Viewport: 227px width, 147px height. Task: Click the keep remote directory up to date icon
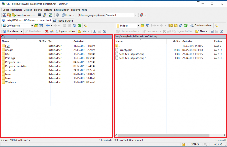pos(51,15)
